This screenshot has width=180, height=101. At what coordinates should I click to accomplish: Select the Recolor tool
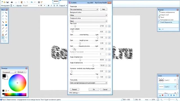(6, 34)
